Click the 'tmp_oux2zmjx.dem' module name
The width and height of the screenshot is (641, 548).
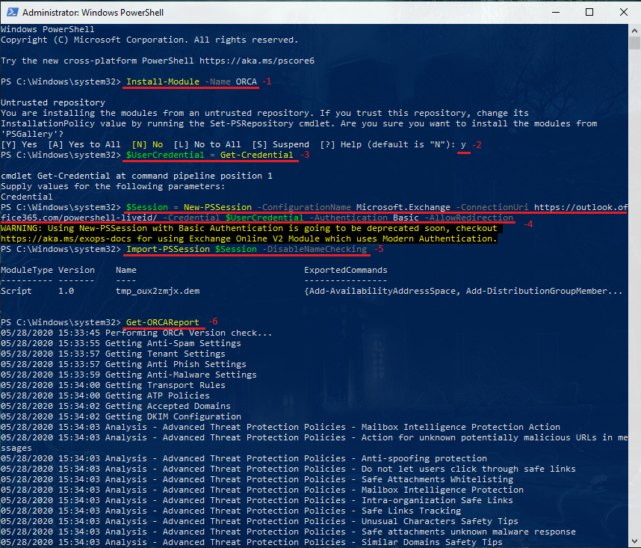[x=158, y=291]
